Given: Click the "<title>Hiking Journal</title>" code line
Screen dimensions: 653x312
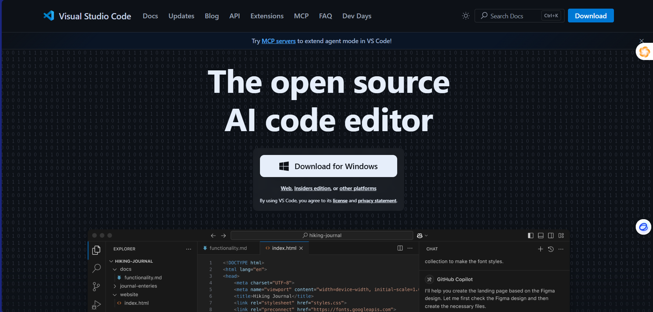Looking at the screenshot, I should click(274, 296).
